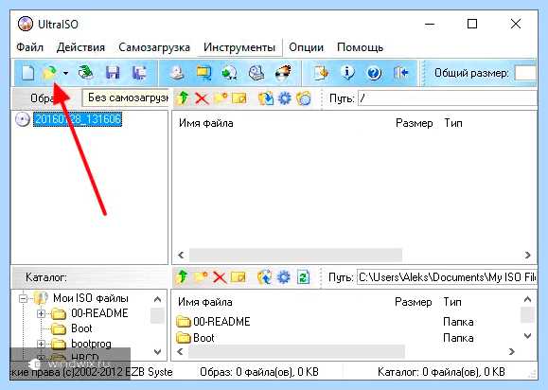
Task: Expand the bootprog tree folder
Action: 41,344
